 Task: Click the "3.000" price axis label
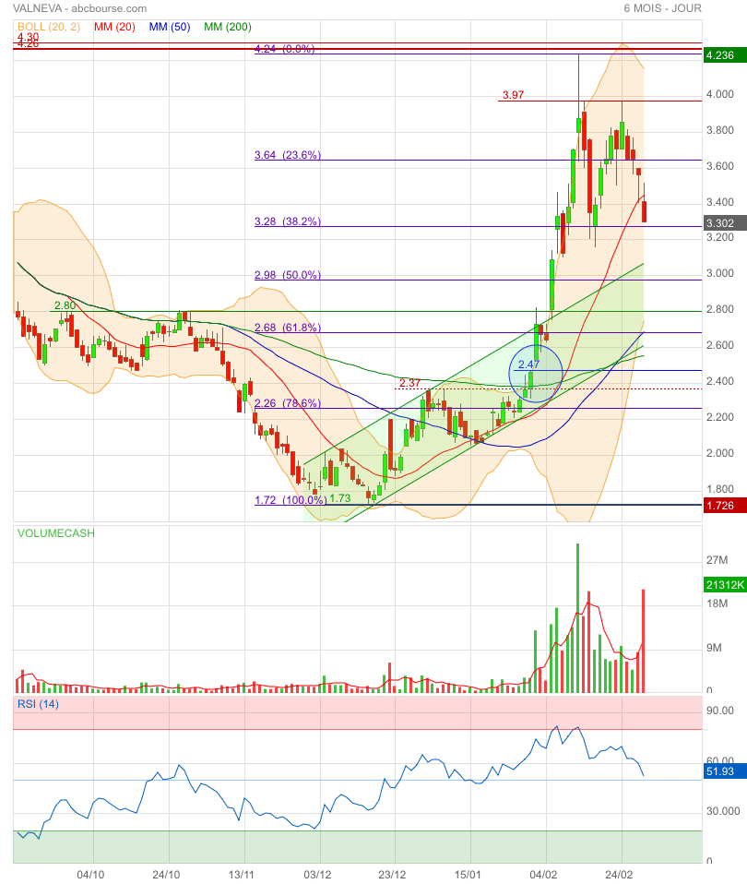pos(720,273)
